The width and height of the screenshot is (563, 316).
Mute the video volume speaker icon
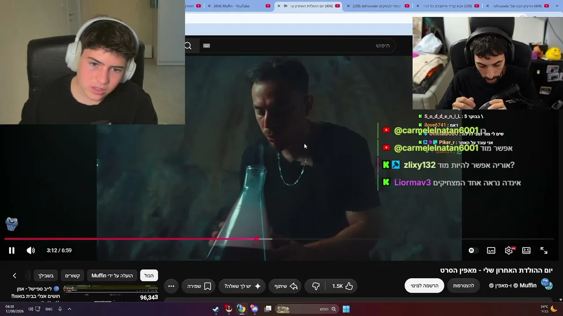pyautogui.click(x=30, y=251)
